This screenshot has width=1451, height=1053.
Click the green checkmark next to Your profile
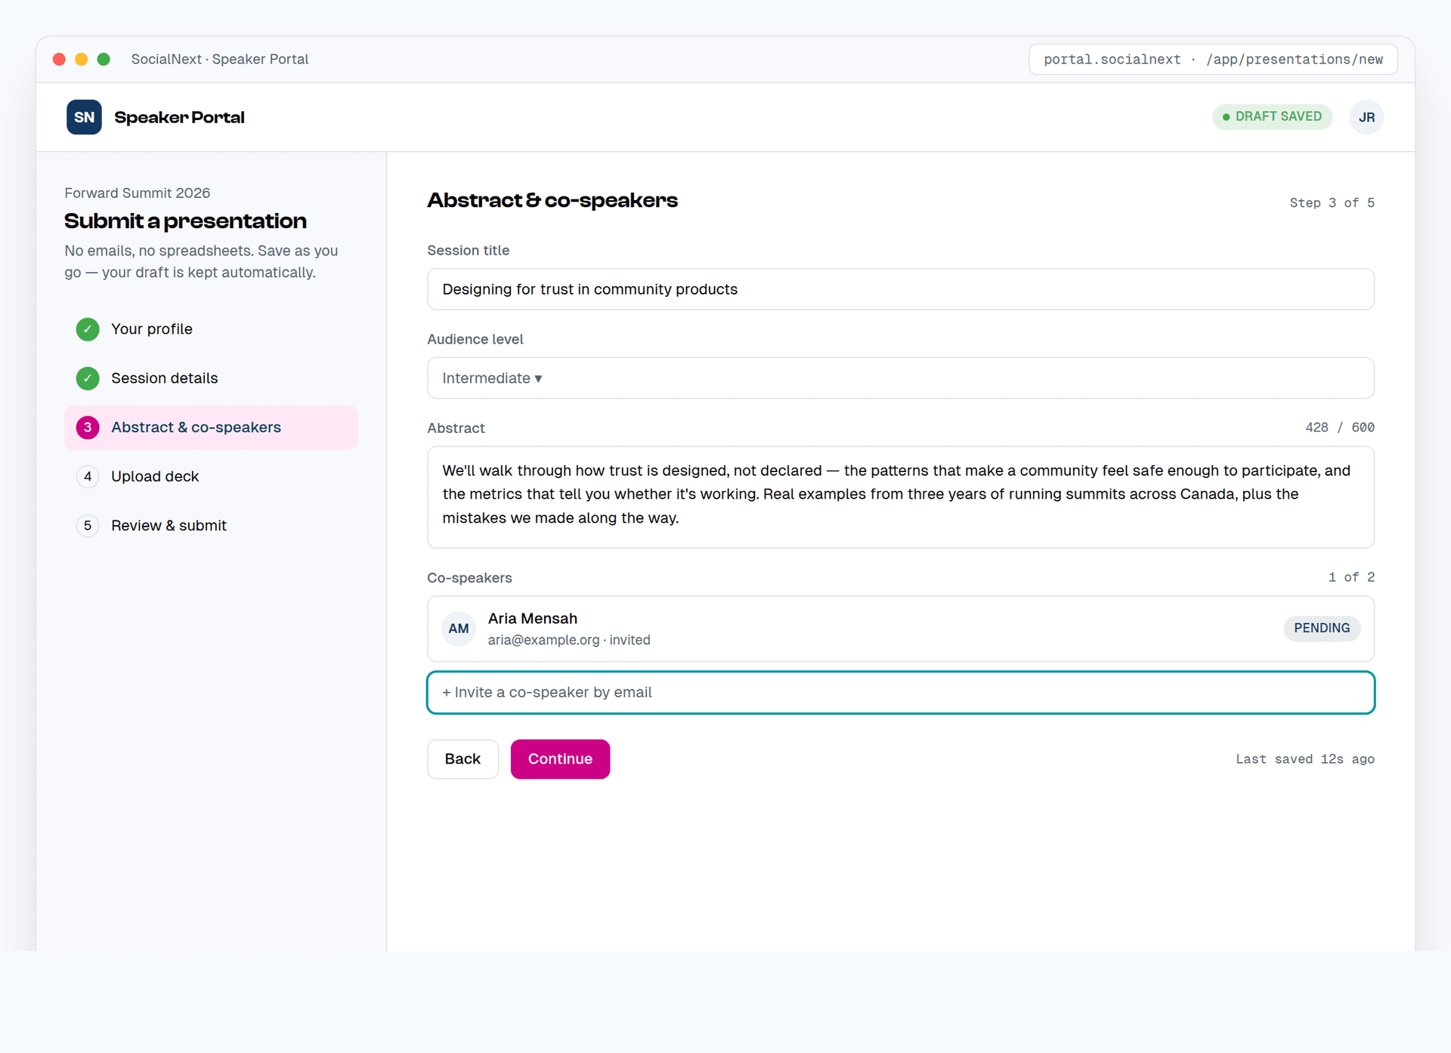tap(88, 329)
